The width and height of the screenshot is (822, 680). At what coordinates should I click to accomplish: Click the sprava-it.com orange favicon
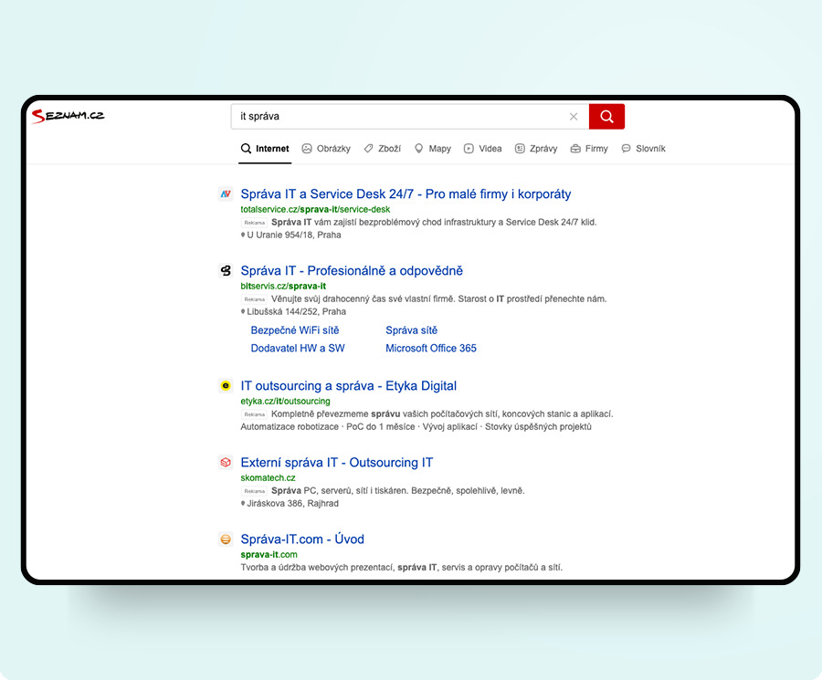point(226,539)
